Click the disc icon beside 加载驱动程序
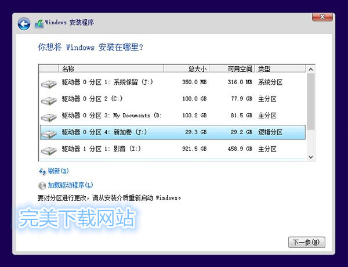The image size is (348, 267). click(42, 186)
